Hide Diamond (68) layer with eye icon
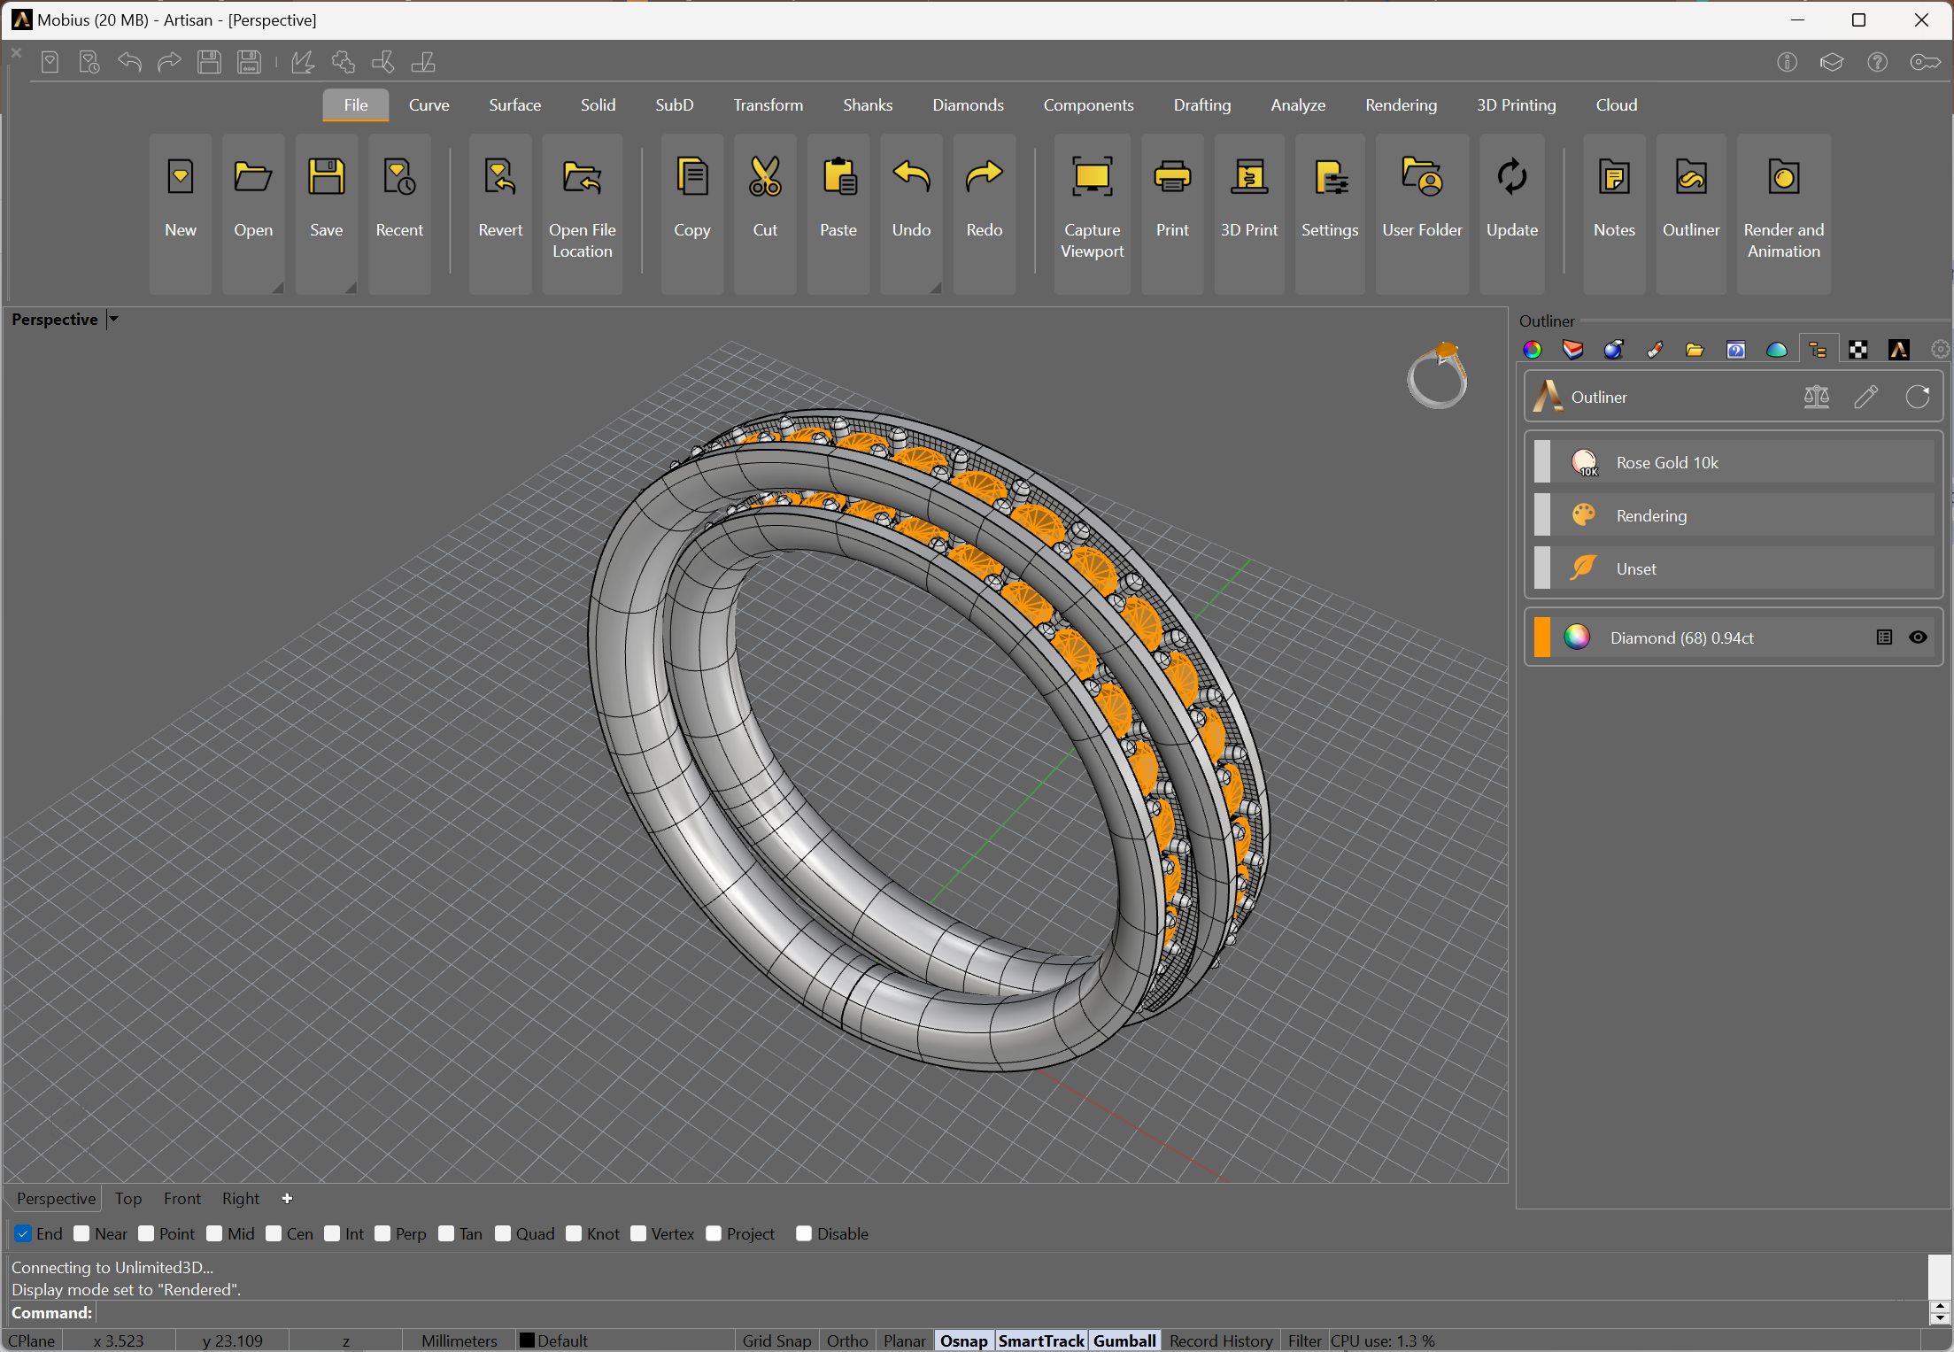This screenshot has height=1352, width=1954. (x=1918, y=637)
